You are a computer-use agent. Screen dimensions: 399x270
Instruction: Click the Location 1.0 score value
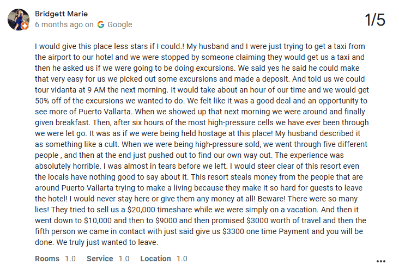[x=182, y=259]
